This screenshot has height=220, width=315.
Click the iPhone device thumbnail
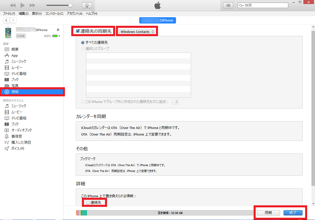point(8,33)
